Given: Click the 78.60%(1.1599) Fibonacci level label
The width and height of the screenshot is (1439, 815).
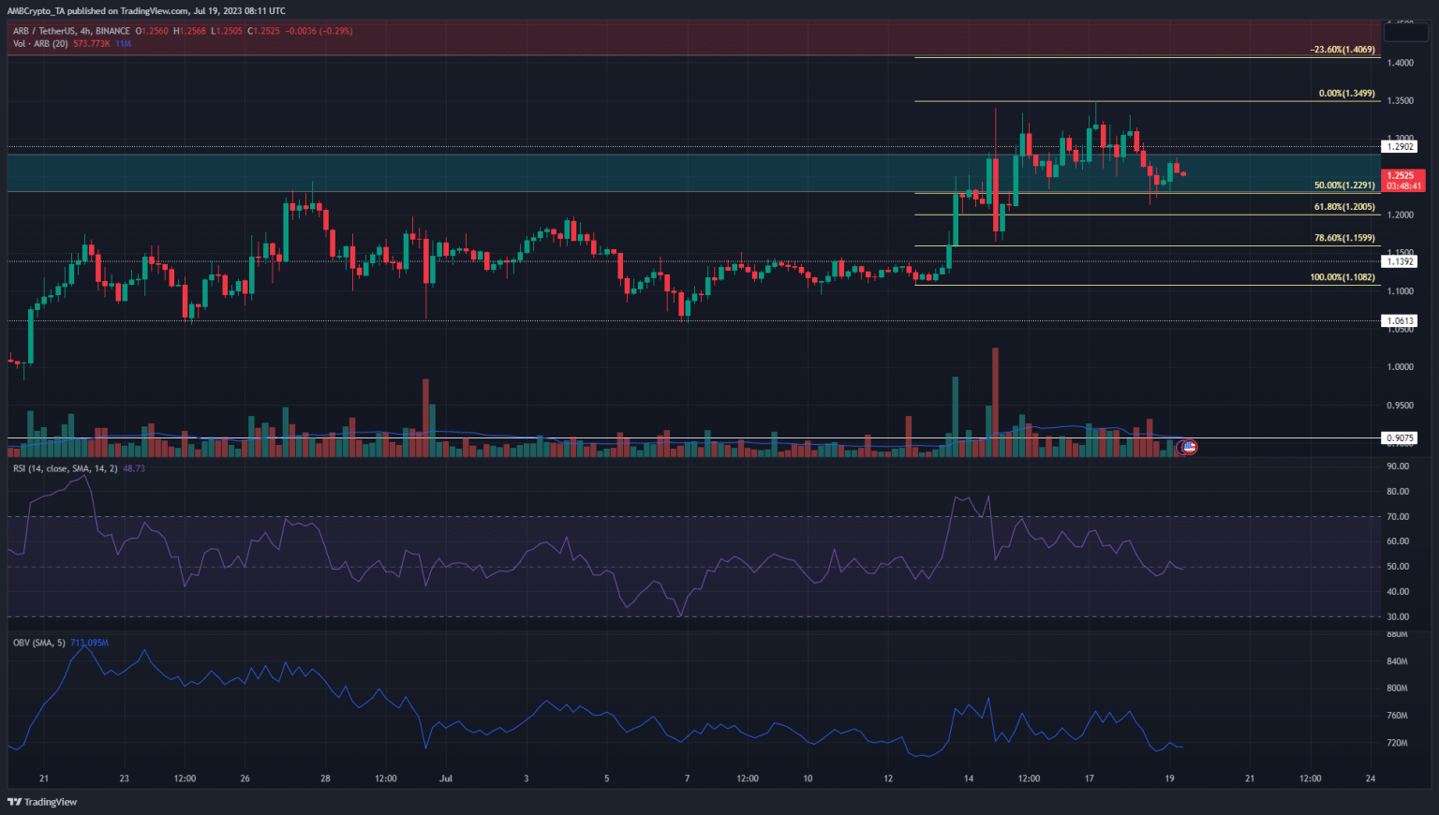Looking at the screenshot, I should (1344, 238).
